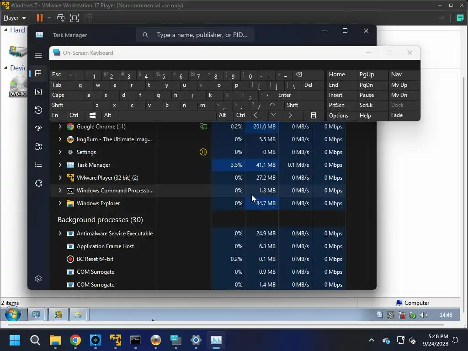The image size is (468, 351).
Task: Click the BC Reset 64-bit process row
Action: (198, 259)
